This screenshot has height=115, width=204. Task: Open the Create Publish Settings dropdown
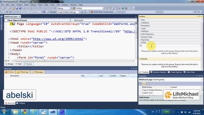tap(78, 12)
